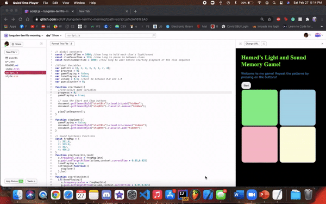Click the App Status button
This screenshot has width=326, height=204.
pyautogui.click(x=14, y=181)
